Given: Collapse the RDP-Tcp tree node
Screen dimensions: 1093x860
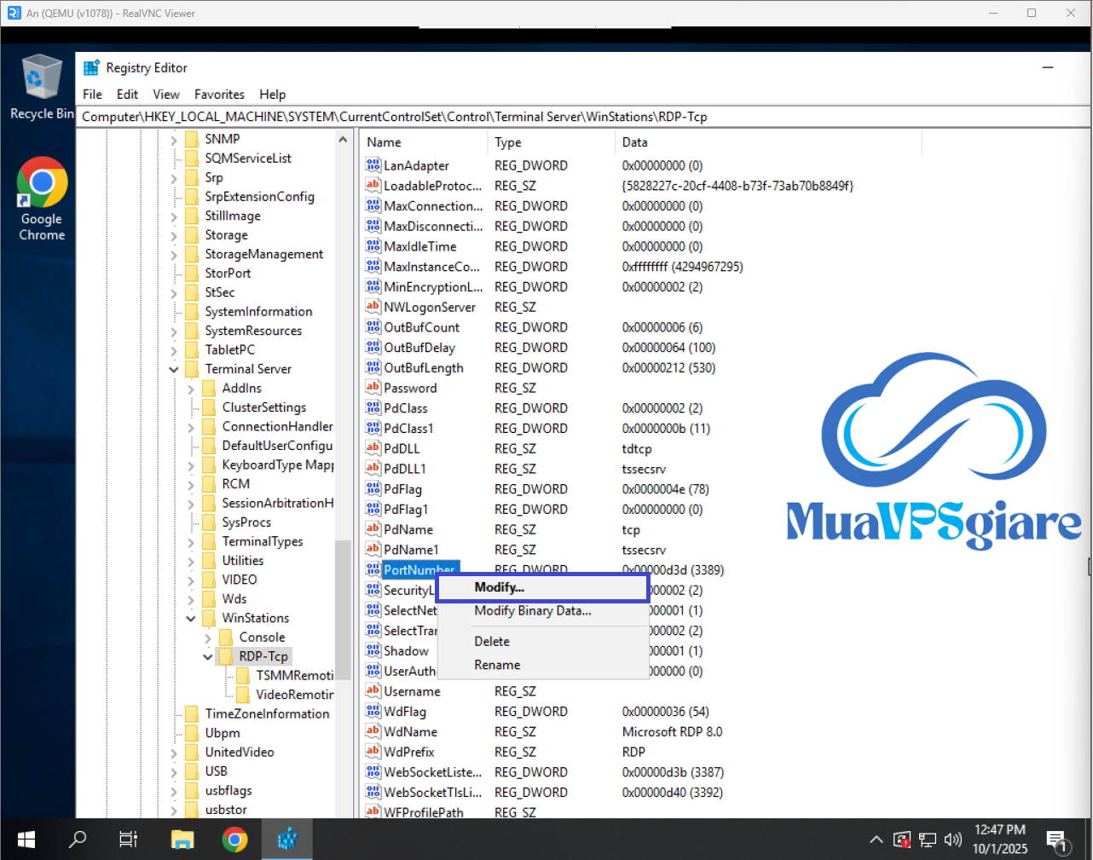Looking at the screenshot, I should pos(208,656).
